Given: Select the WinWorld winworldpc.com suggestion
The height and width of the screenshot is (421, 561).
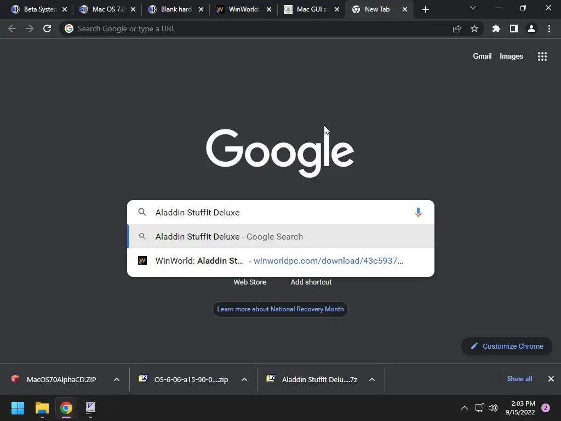Looking at the screenshot, I should 281,260.
